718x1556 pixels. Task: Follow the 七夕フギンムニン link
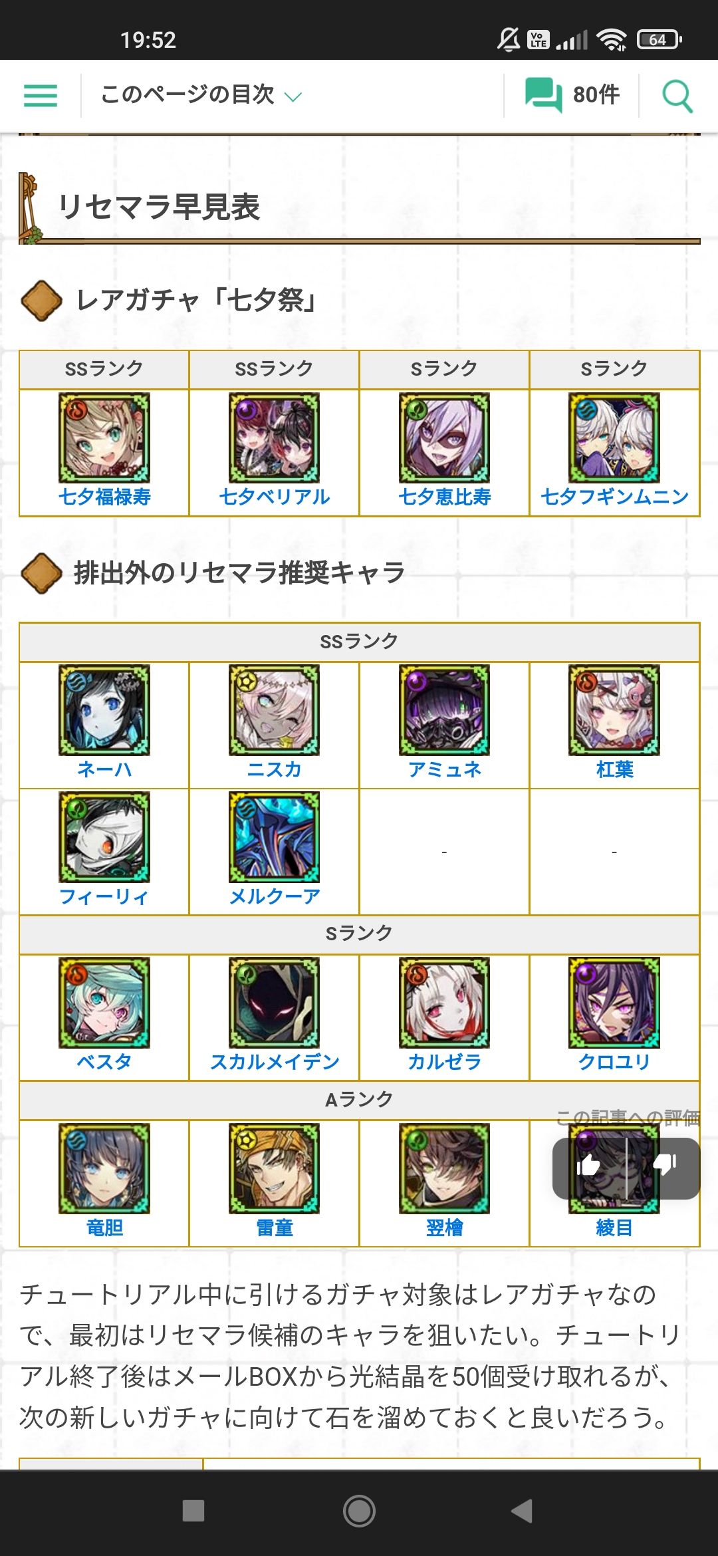(x=614, y=497)
